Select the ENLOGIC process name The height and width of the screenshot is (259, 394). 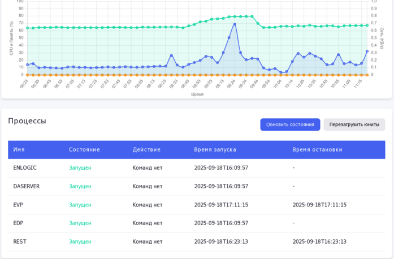click(x=25, y=167)
